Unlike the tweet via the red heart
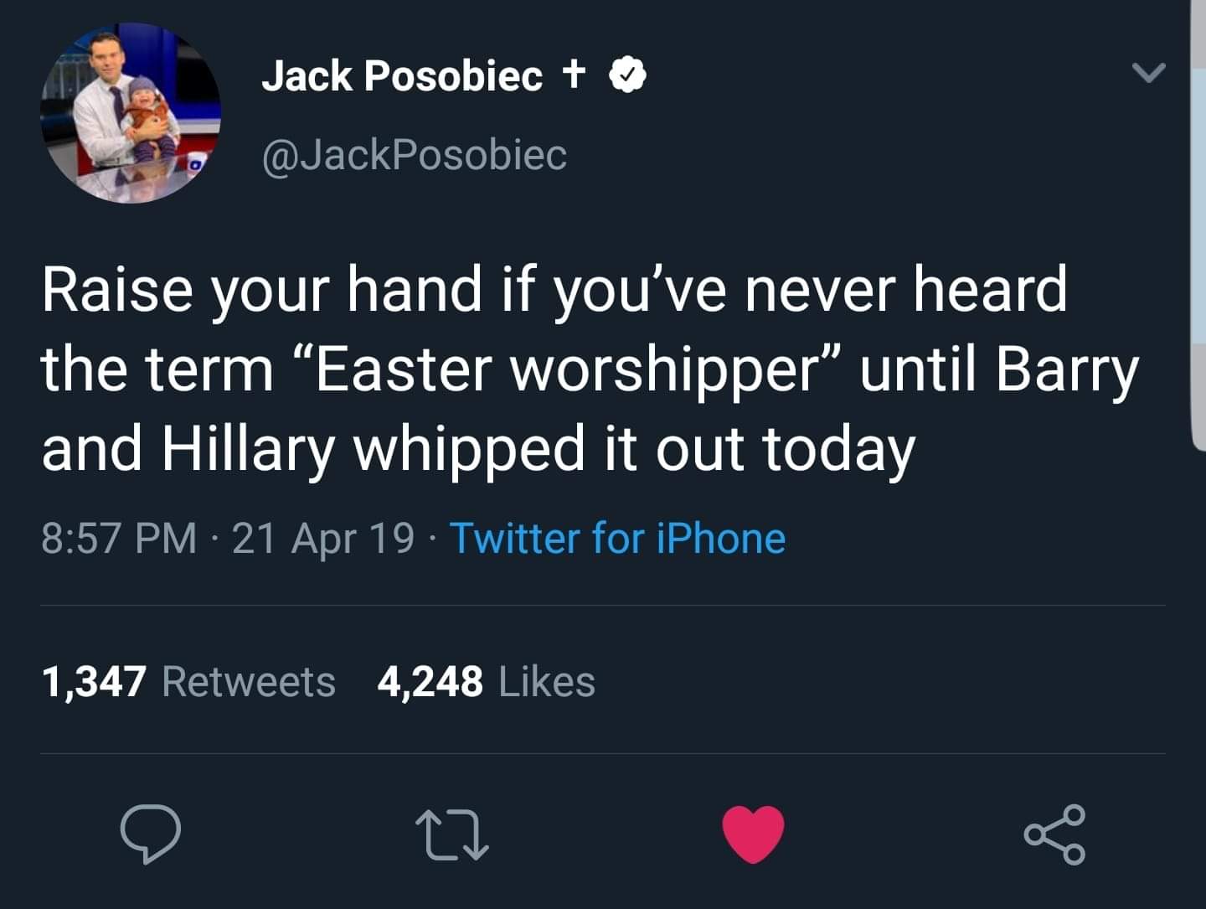This screenshot has width=1206, height=909. point(754,834)
